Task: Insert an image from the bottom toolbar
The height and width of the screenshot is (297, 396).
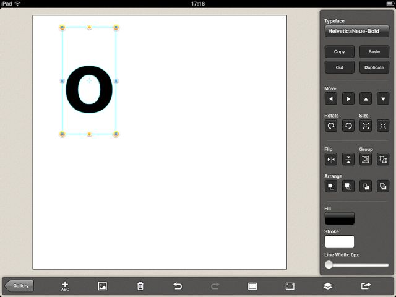Action: [x=103, y=286]
